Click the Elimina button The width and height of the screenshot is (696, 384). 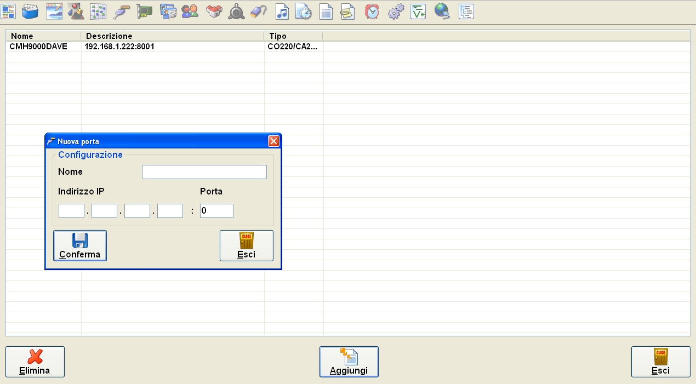(35, 362)
